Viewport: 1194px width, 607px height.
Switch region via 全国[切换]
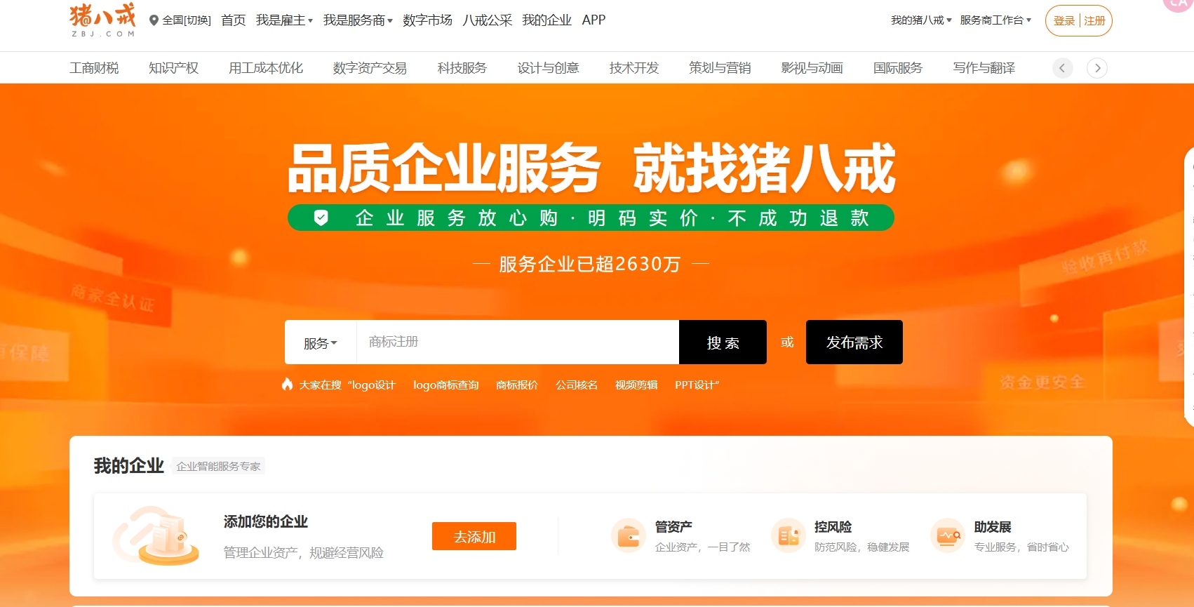pos(187,20)
